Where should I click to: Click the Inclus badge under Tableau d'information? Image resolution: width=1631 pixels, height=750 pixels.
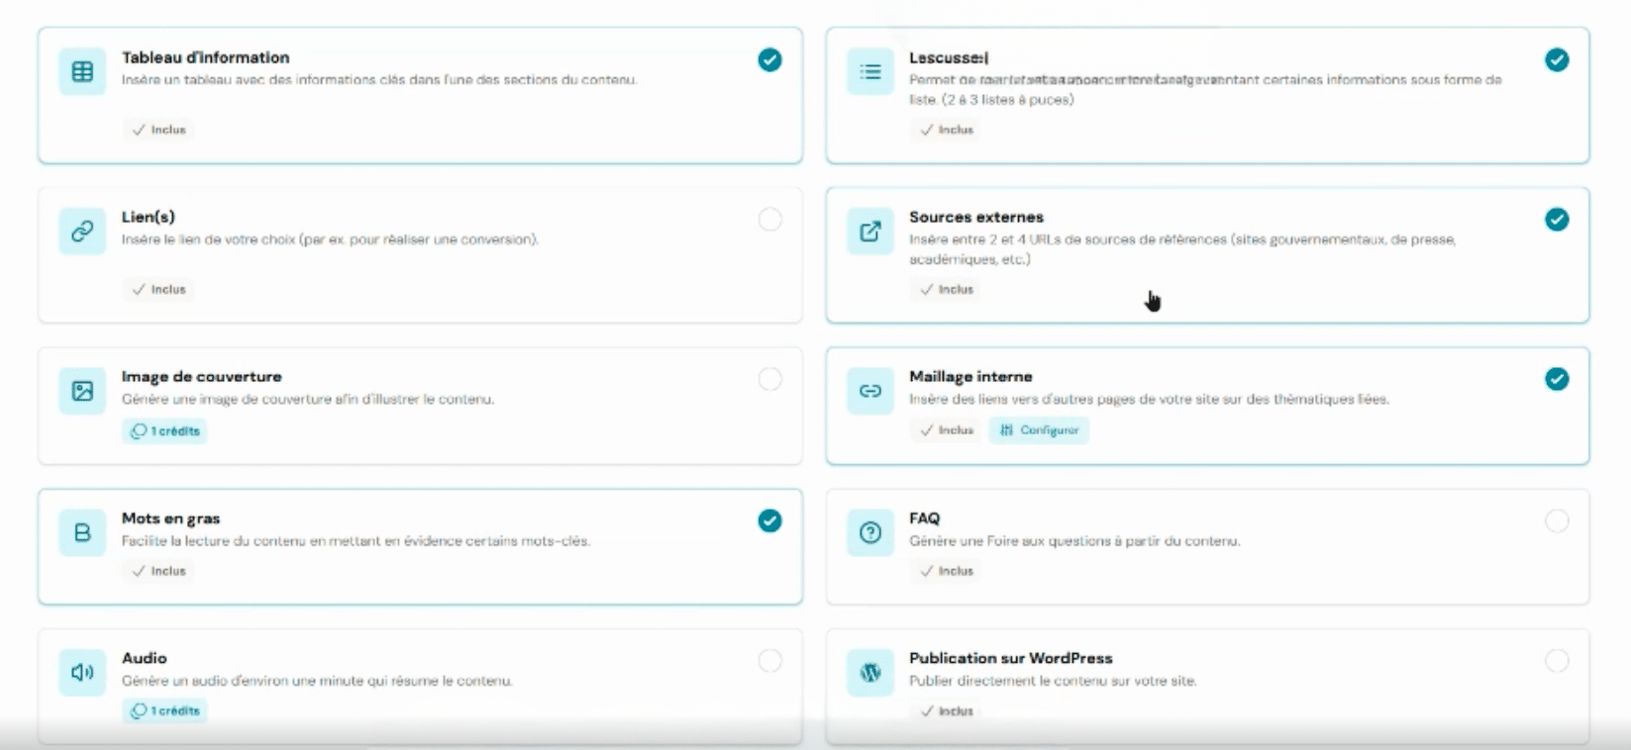(158, 130)
